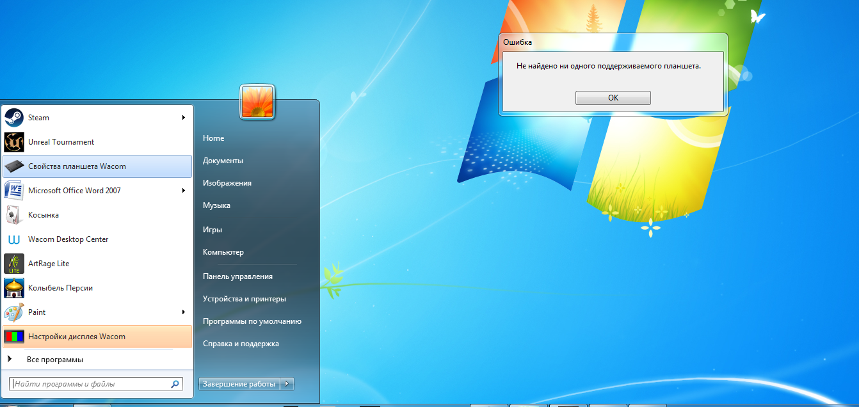Click the Wacom Desktop Center icon
Screen dimensions: 859x407
point(14,239)
